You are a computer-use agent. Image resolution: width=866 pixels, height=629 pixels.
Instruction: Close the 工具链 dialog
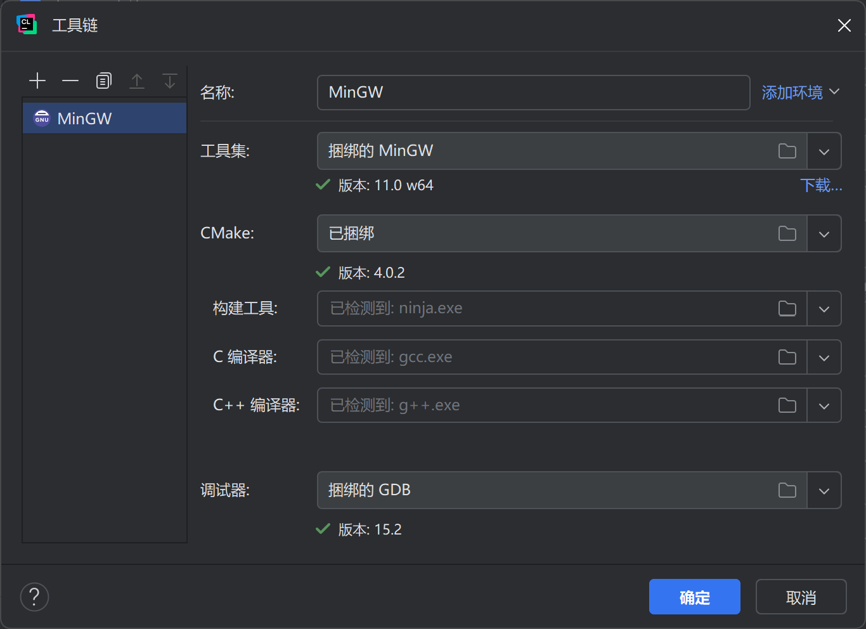click(844, 25)
